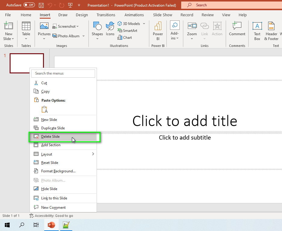Image resolution: width=282 pixels, height=231 pixels.
Task: Open Task View on the taskbar
Action: click(x=36, y=225)
